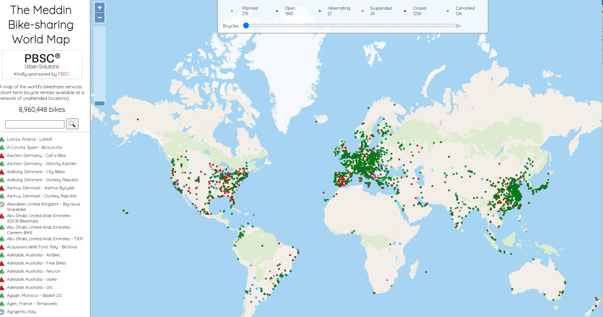Follow the red PBSC sponsor link

64,74
